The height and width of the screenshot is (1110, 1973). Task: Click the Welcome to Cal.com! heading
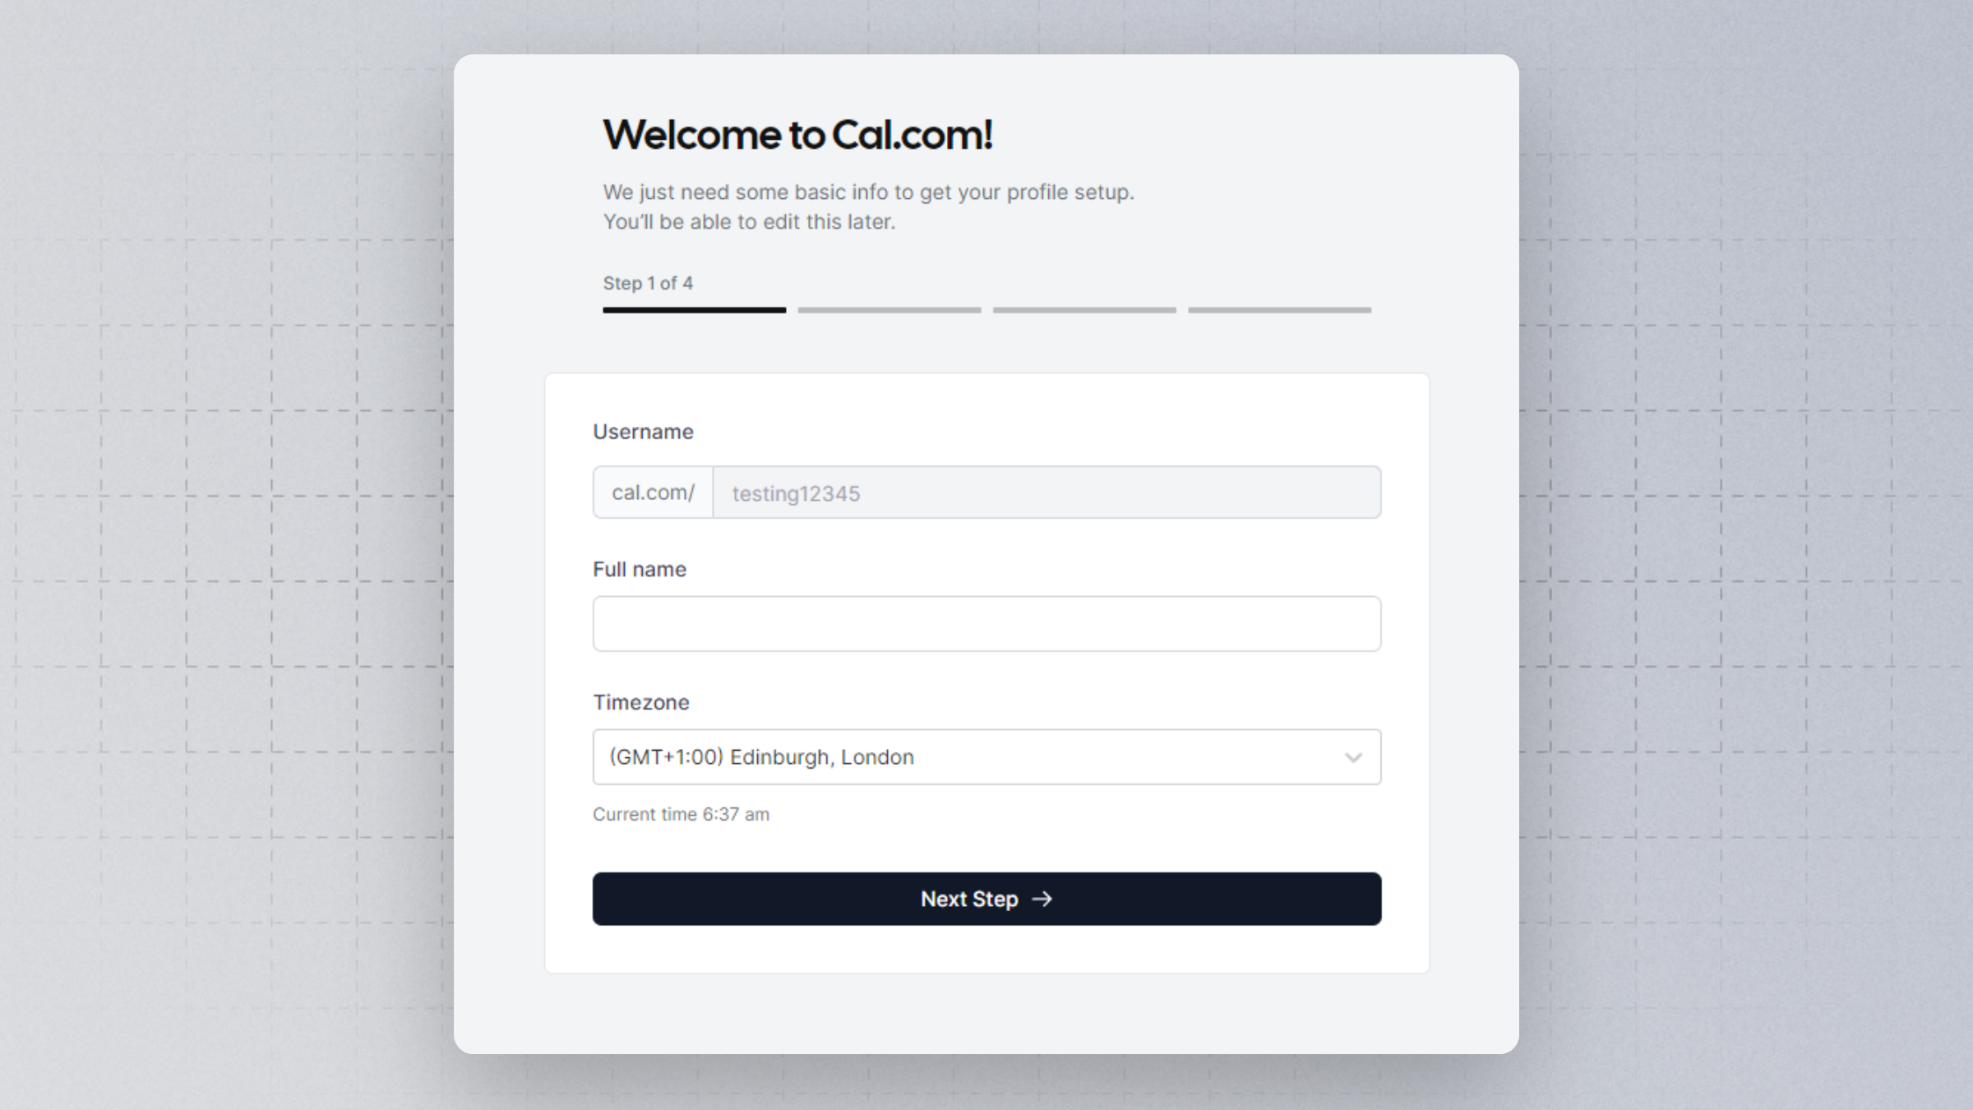[797, 135]
